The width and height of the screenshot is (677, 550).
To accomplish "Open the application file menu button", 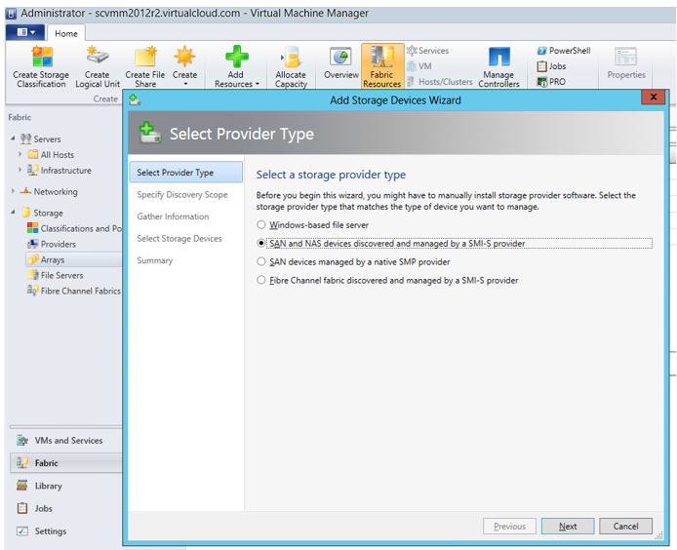I will [x=25, y=32].
